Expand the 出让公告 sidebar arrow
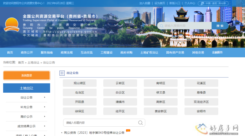 (x=45, y=97)
